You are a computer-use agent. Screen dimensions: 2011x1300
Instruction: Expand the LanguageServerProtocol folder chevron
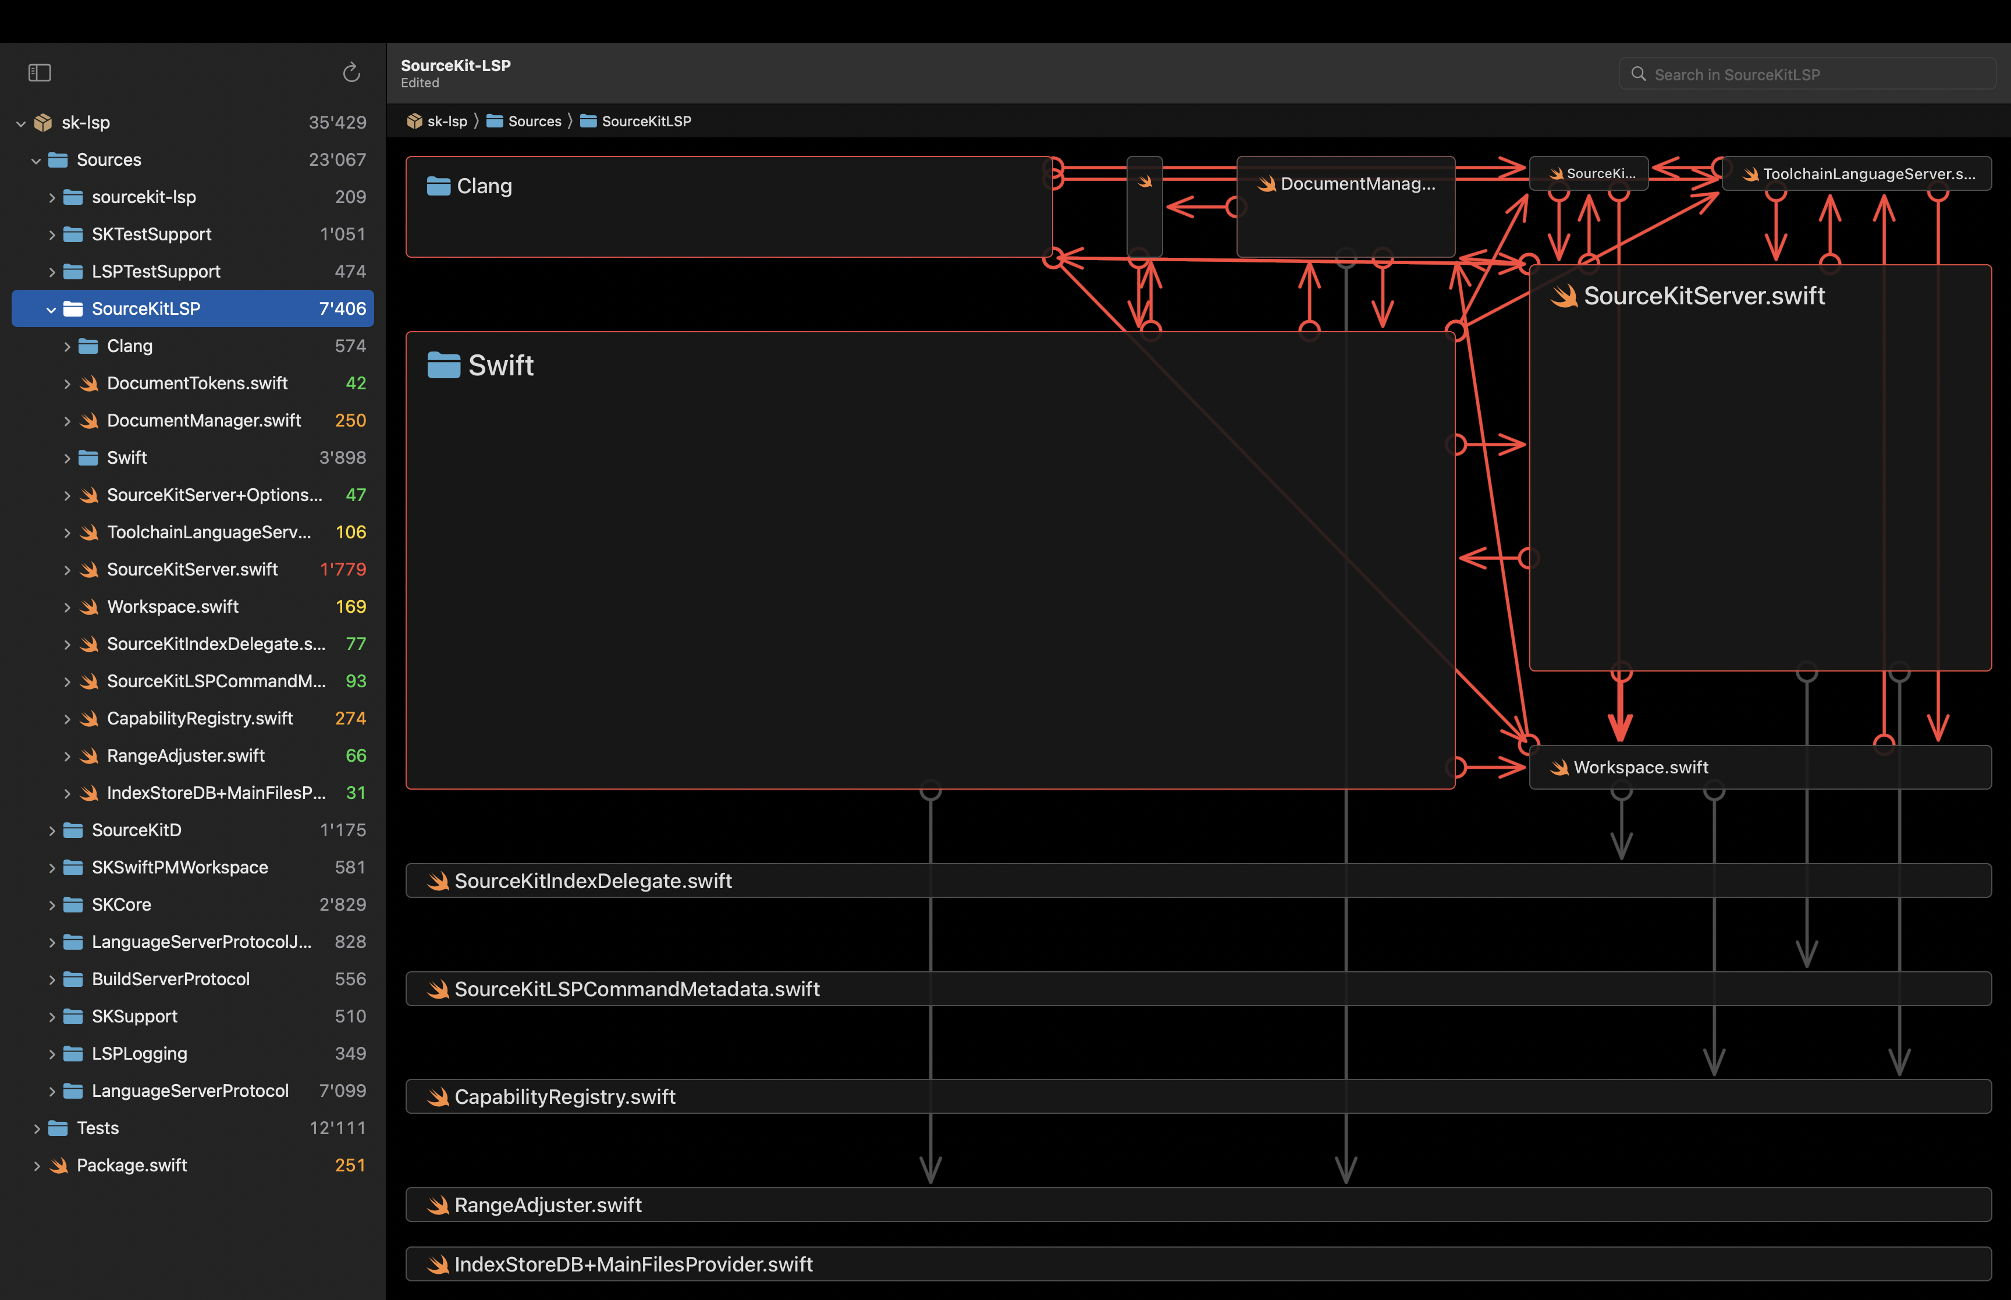(x=51, y=1092)
